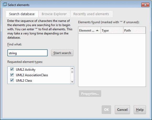
Task: Click the OK button
Action: (106, 110)
